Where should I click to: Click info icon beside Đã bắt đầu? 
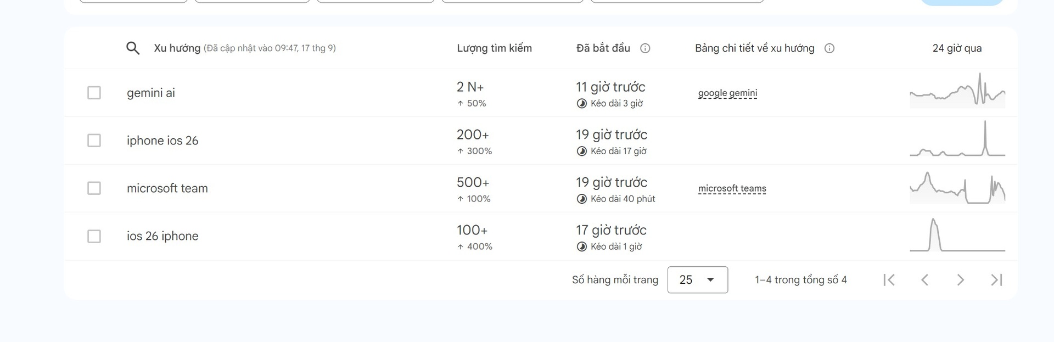[646, 48]
